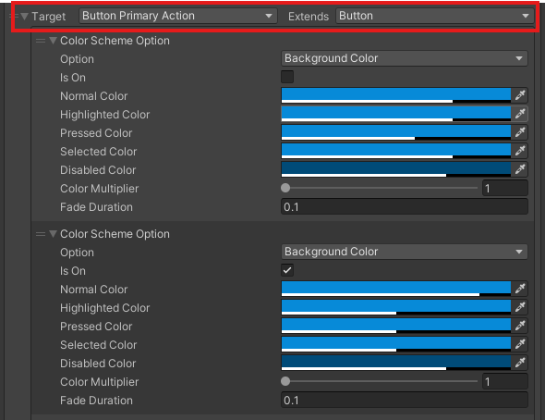The image size is (545, 420).
Task: Click Color Multiplier slider in second scheme
Action: click(x=380, y=381)
